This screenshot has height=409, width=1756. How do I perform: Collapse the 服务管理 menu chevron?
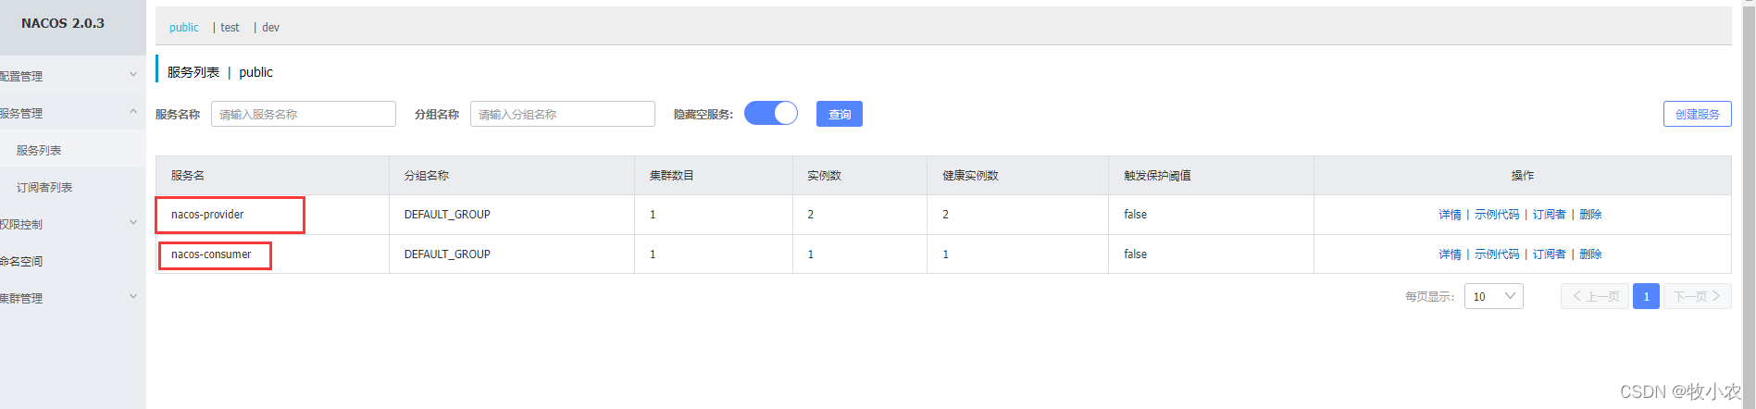pyautogui.click(x=133, y=112)
